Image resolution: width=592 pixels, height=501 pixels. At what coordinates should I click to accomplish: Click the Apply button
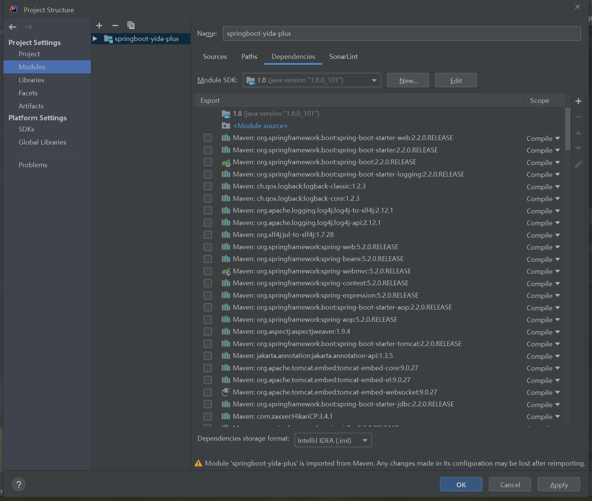[x=558, y=484]
